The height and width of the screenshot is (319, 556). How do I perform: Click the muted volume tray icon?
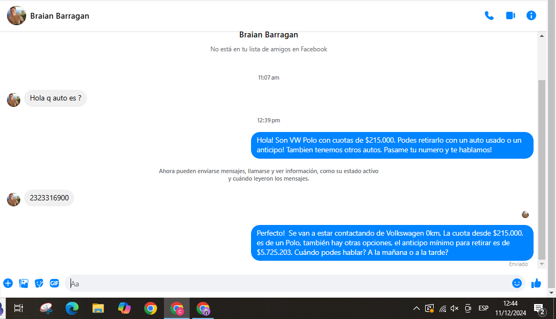click(455, 308)
